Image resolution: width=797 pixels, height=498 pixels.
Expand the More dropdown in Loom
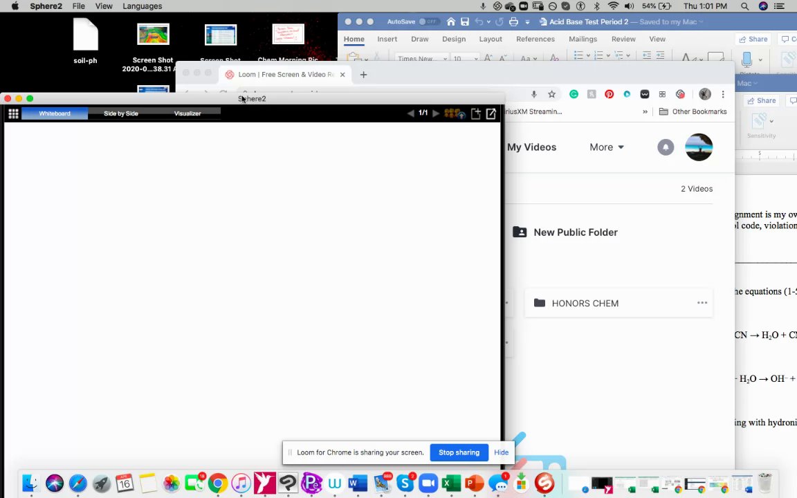pyautogui.click(x=606, y=147)
